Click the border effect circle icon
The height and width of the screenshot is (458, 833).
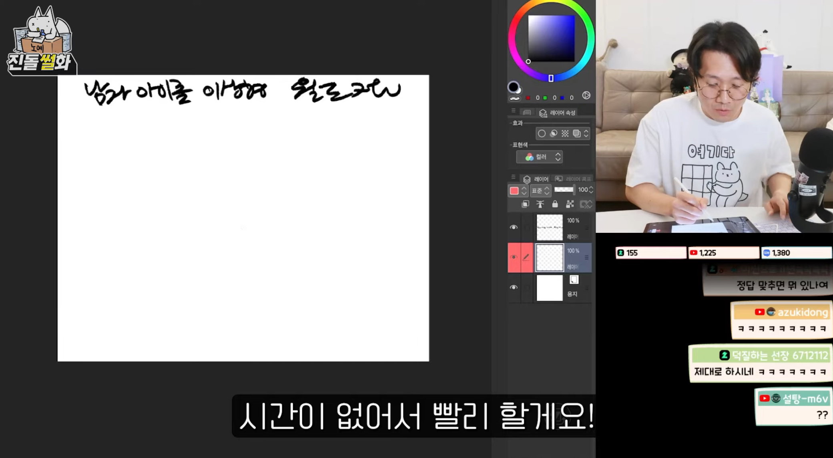(x=541, y=133)
